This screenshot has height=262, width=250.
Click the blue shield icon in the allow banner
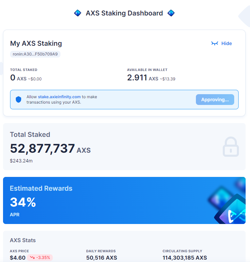18,100
